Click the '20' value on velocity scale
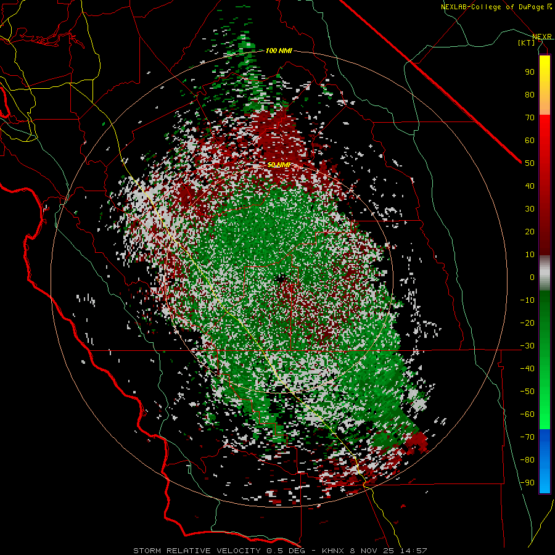 click(530, 231)
